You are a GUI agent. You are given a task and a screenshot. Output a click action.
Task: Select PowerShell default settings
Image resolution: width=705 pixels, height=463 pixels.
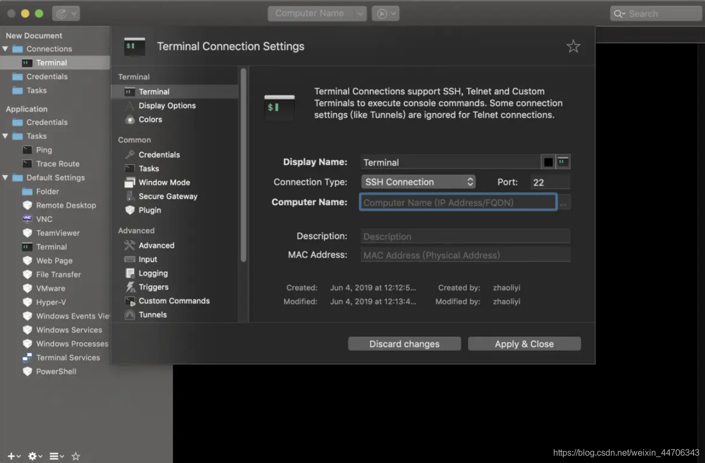(55, 372)
